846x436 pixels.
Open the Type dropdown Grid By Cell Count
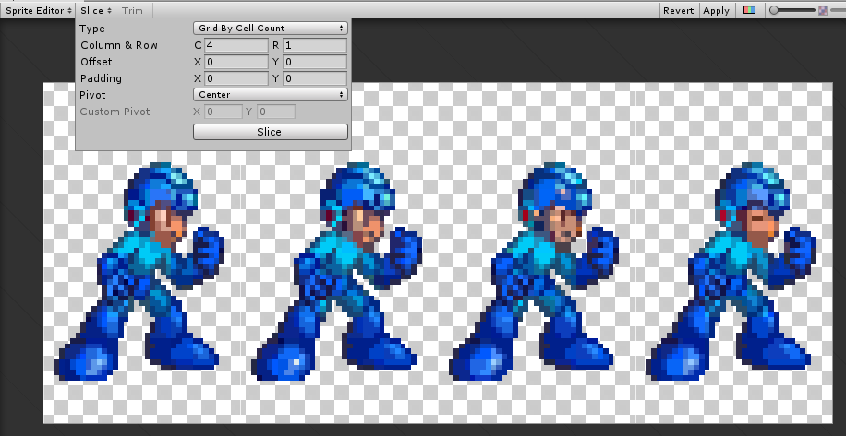[271, 28]
